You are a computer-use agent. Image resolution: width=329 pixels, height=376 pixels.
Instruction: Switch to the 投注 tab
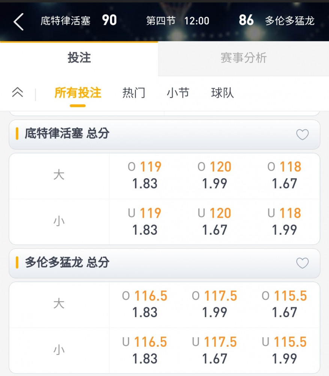click(x=79, y=58)
